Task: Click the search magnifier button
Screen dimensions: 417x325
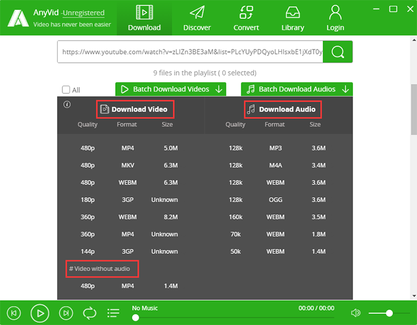Action: (337, 52)
